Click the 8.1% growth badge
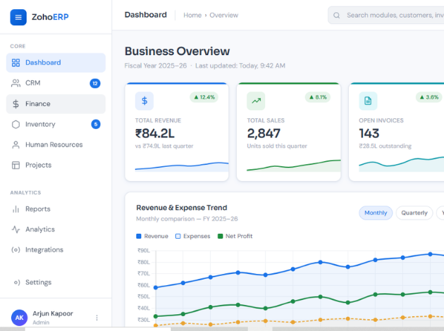 coord(318,97)
